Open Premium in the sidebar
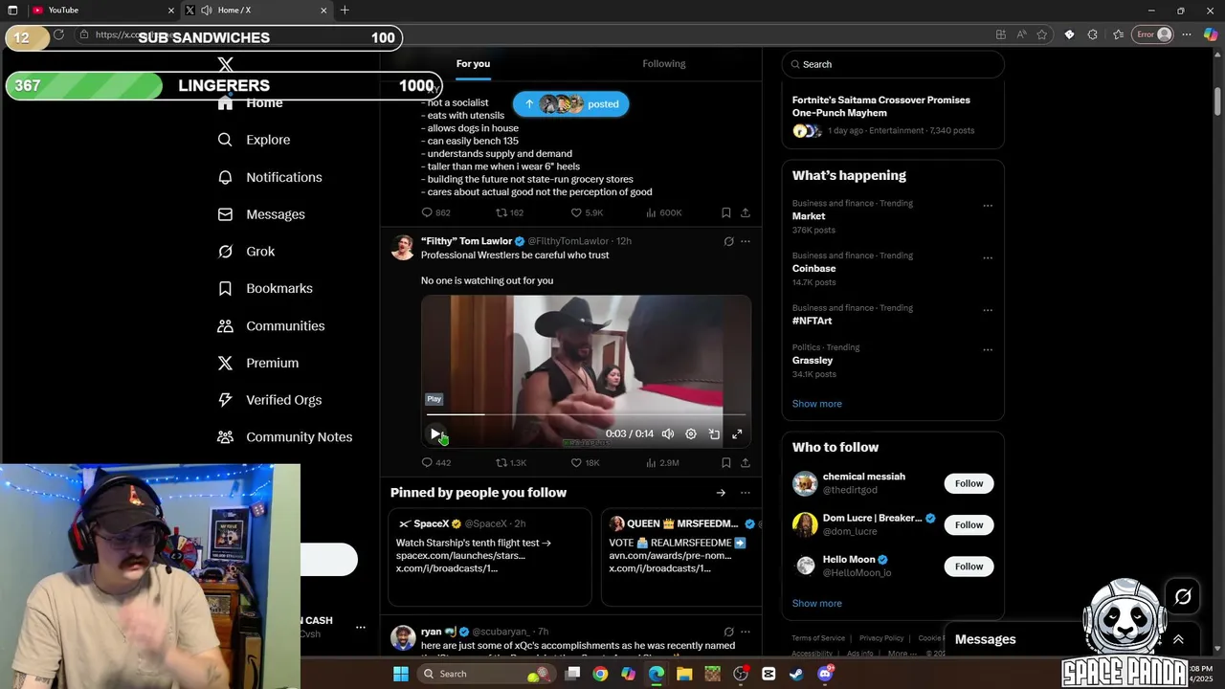 (257, 364)
